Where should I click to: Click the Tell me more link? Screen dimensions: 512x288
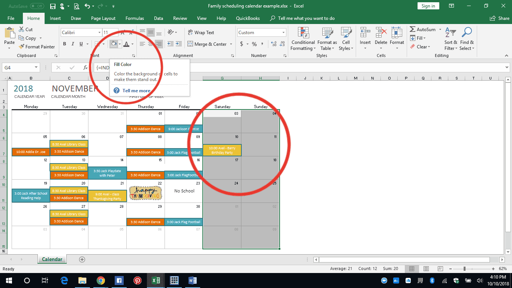tap(136, 91)
